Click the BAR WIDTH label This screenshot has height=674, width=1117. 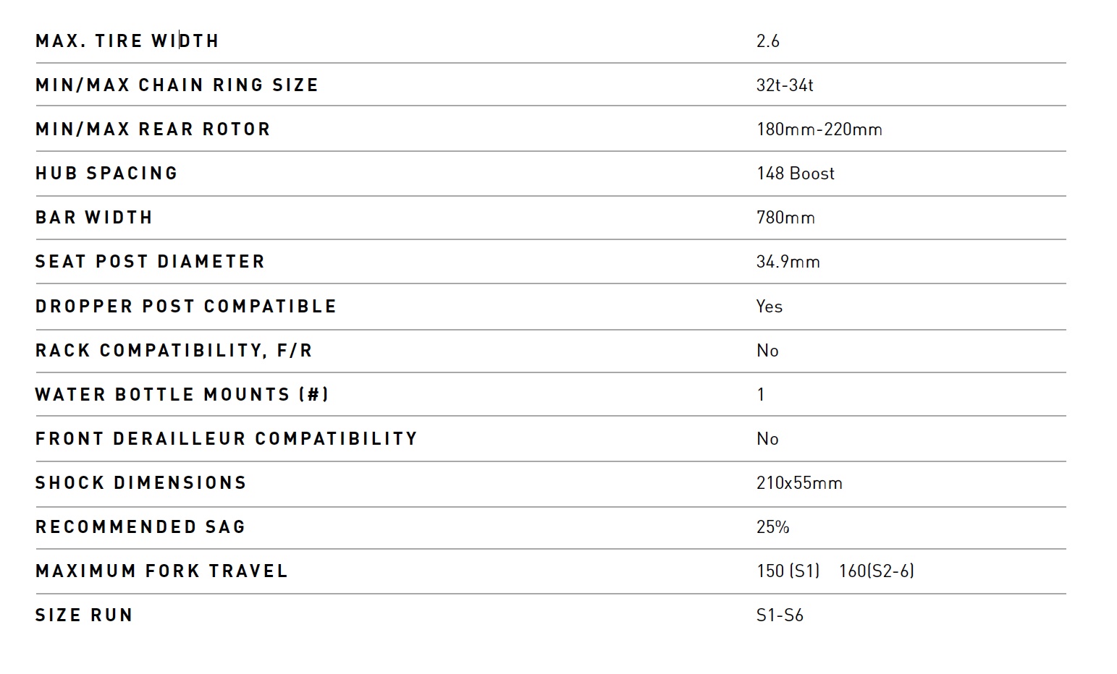pyautogui.click(x=94, y=218)
